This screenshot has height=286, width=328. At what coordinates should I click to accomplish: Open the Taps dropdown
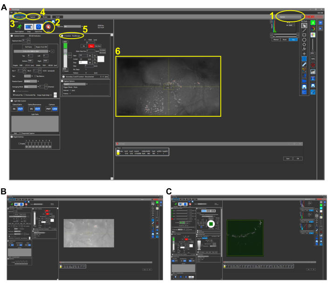coord(28,76)
